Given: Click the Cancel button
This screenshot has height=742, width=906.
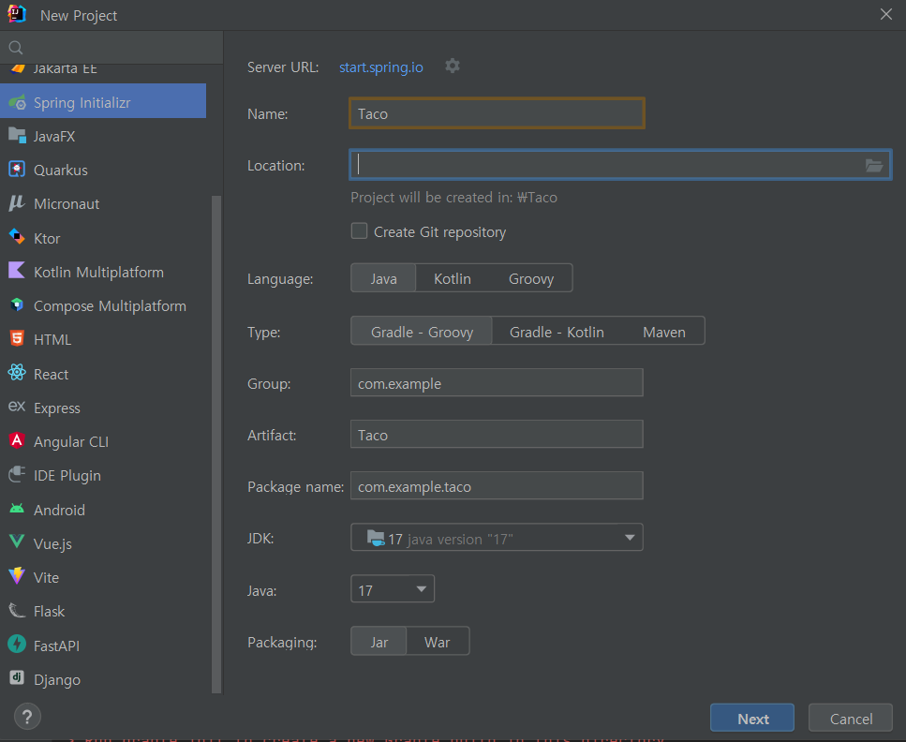Looking at the screenshot, I should [851, 719].
